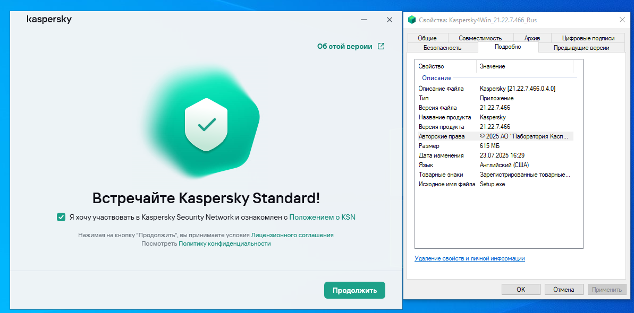634x313 pixels.
Task: Open the "Об этой версии" link
Action: pyautogui.click(x=345, y=46)
